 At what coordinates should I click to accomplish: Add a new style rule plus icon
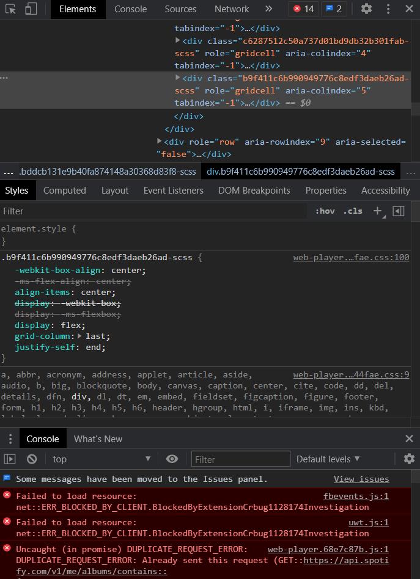(x=377, y=211)
